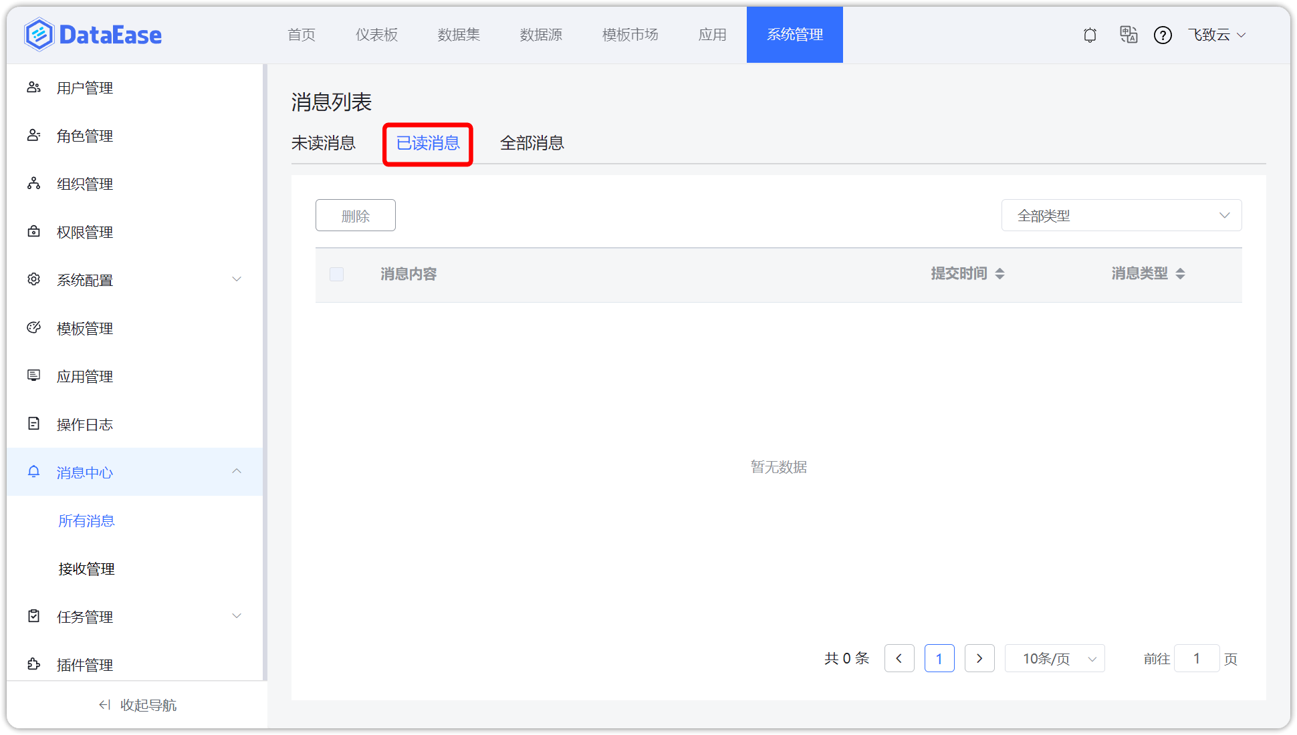This screenshot has width=1297, height=735.
Task: Click page number 1 button
Action: (x=939, y=658)
